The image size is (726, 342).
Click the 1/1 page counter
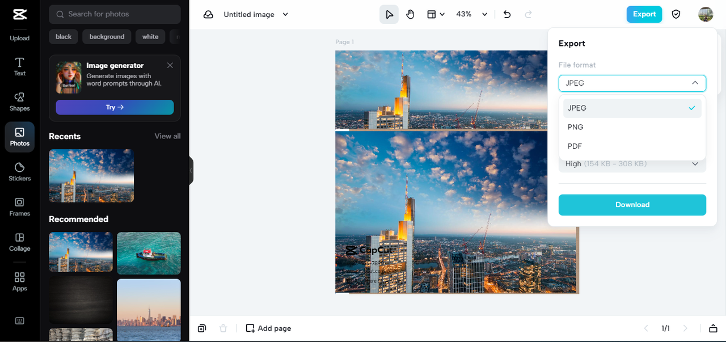665,328
